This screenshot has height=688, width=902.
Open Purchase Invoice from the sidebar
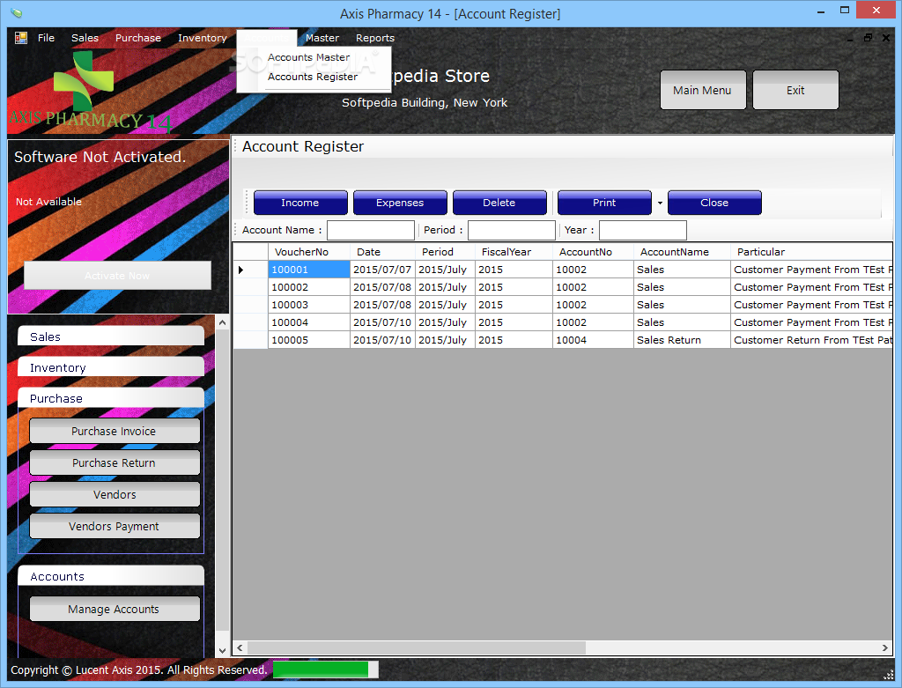pos(115,432)
